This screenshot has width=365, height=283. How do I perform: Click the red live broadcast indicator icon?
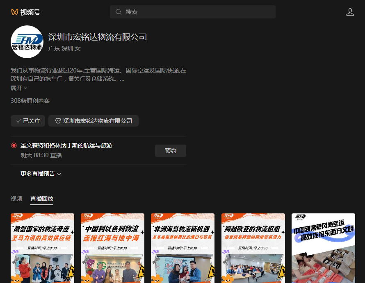(x=14, y=145)
